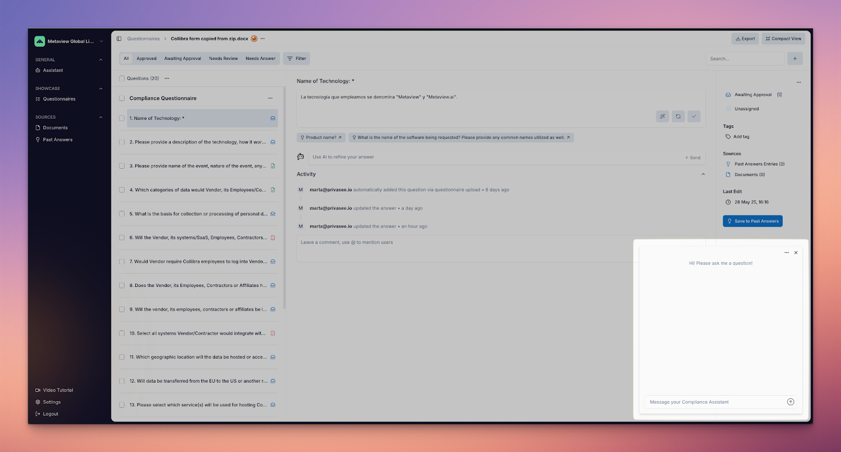Image resolution: width=841 pixels, height=452 pixels.
Task: Click the regenerate answer refresh icon
Action: point(678,116)
